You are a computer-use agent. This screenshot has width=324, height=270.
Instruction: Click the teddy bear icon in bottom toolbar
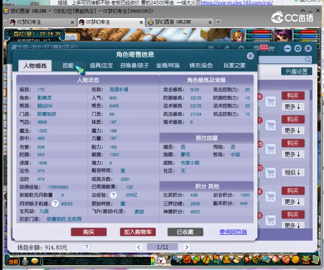216,259
